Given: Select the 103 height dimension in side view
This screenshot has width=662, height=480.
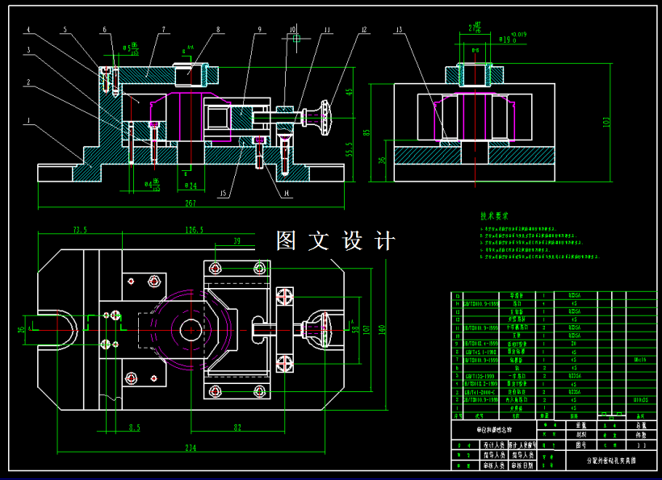Looking at the screenshot, I should (606, 122).
